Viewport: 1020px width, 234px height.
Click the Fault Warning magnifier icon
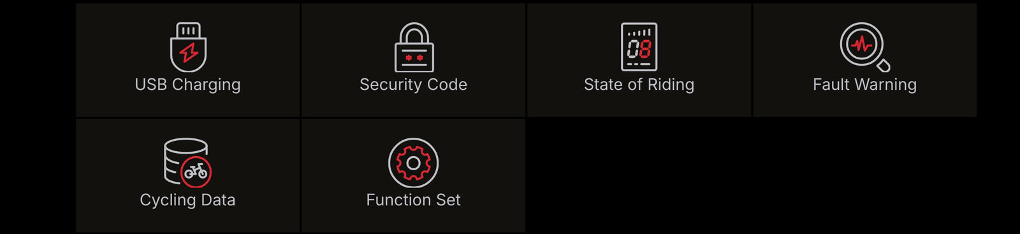point(865,47)
